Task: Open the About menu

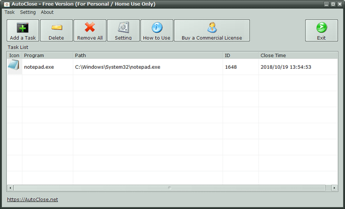Action: (47, 12)
